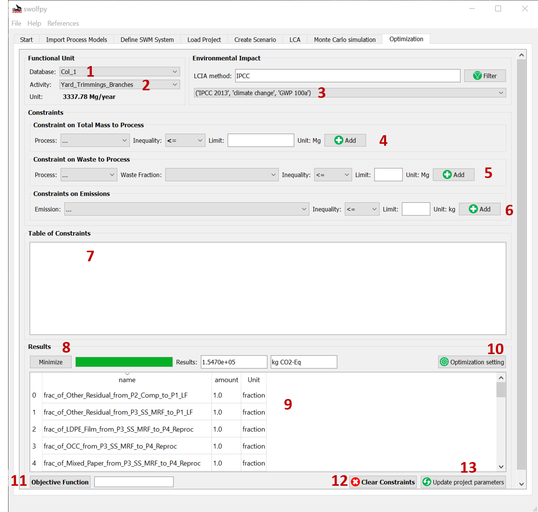This screenshot has height=512, width=538.
Task: Switch to Monte Carlo simulation tab
Action: click(x=345, y=40)
